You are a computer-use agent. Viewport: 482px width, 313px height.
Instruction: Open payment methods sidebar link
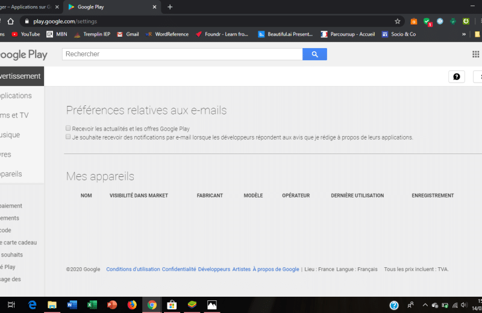coord(11,206)
